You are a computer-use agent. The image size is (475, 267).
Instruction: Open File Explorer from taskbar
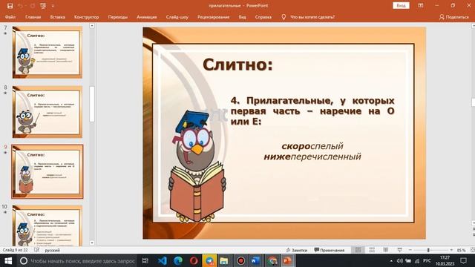click(224, 260)
